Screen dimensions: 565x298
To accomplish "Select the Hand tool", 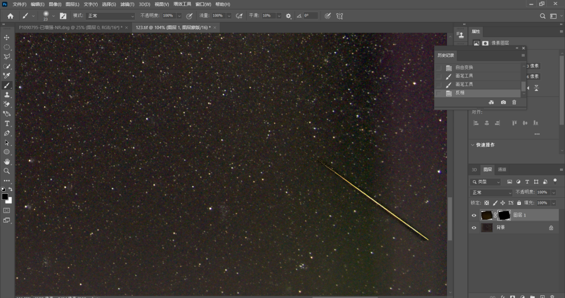I will (x=7, y=161).
